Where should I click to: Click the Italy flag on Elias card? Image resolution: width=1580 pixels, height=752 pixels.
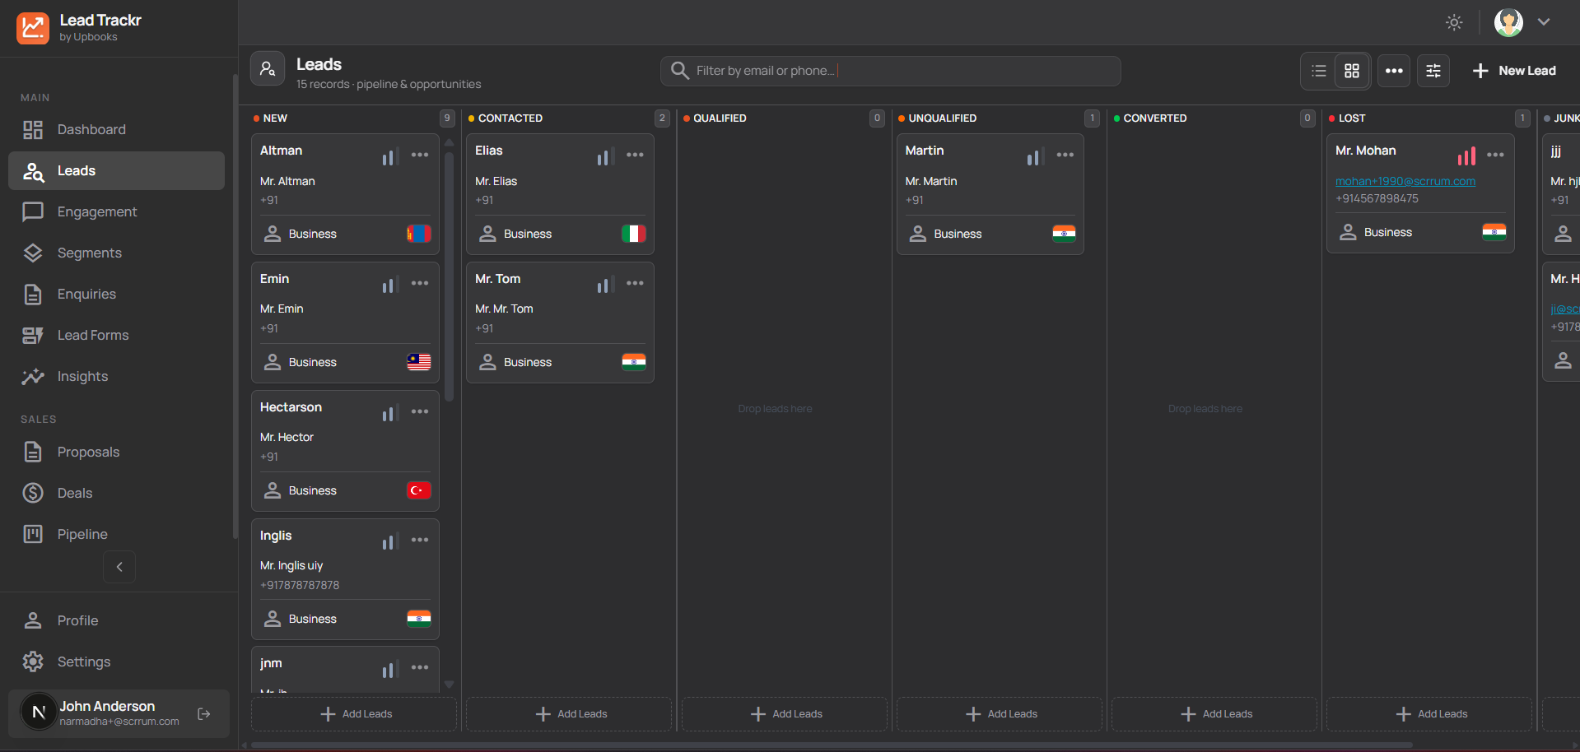(633, 234)
